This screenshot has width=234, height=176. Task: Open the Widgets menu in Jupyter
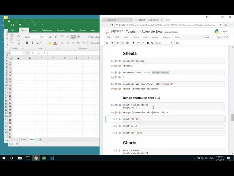167,37
